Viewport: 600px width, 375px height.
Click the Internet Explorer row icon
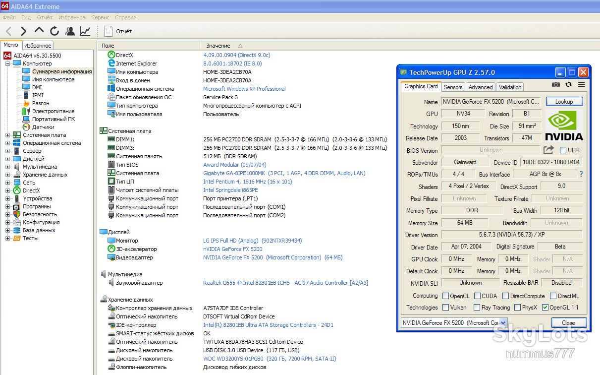pos(111,63)
